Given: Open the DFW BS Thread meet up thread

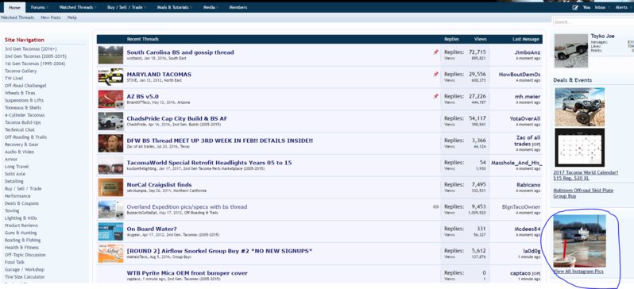Looking at the screenshot, I should pyautogui.click(x=220, y=141).
